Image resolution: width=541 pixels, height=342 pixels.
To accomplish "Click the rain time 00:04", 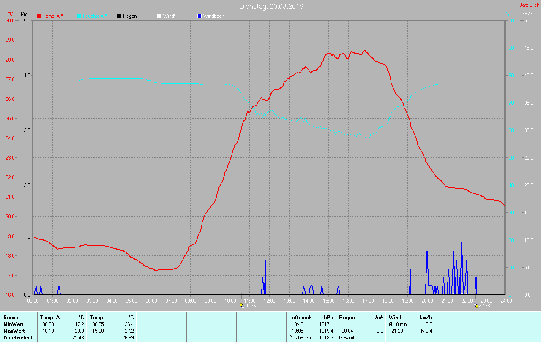I will [347, 331].
